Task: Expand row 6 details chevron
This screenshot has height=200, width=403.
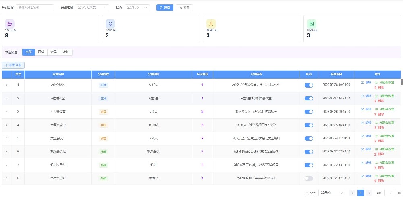Action: click(x=7, y=152)
